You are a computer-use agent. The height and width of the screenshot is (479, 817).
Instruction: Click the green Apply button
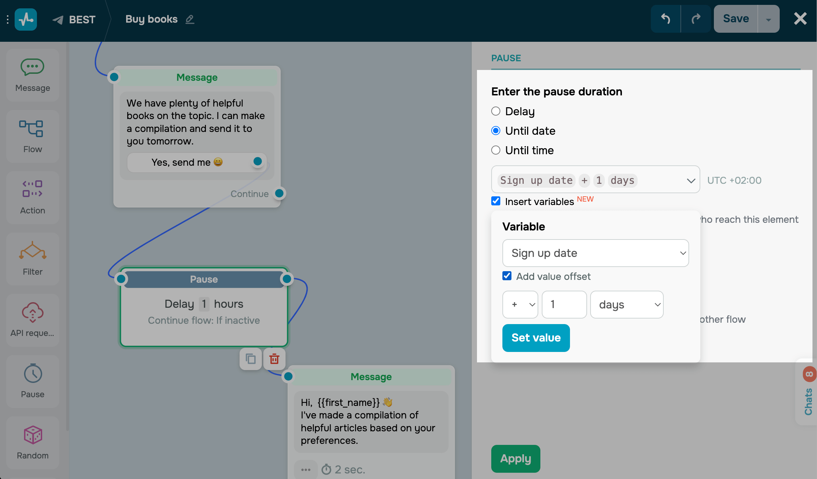point(515,459)
